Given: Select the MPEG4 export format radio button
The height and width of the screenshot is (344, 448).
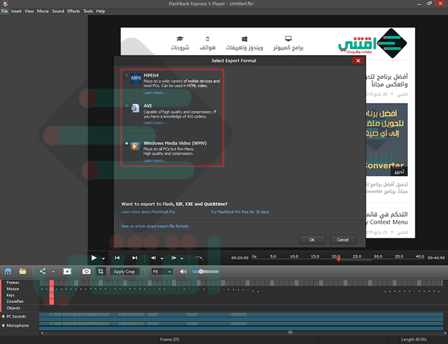Looking at the screenshot, I should [x=127, y=75].
